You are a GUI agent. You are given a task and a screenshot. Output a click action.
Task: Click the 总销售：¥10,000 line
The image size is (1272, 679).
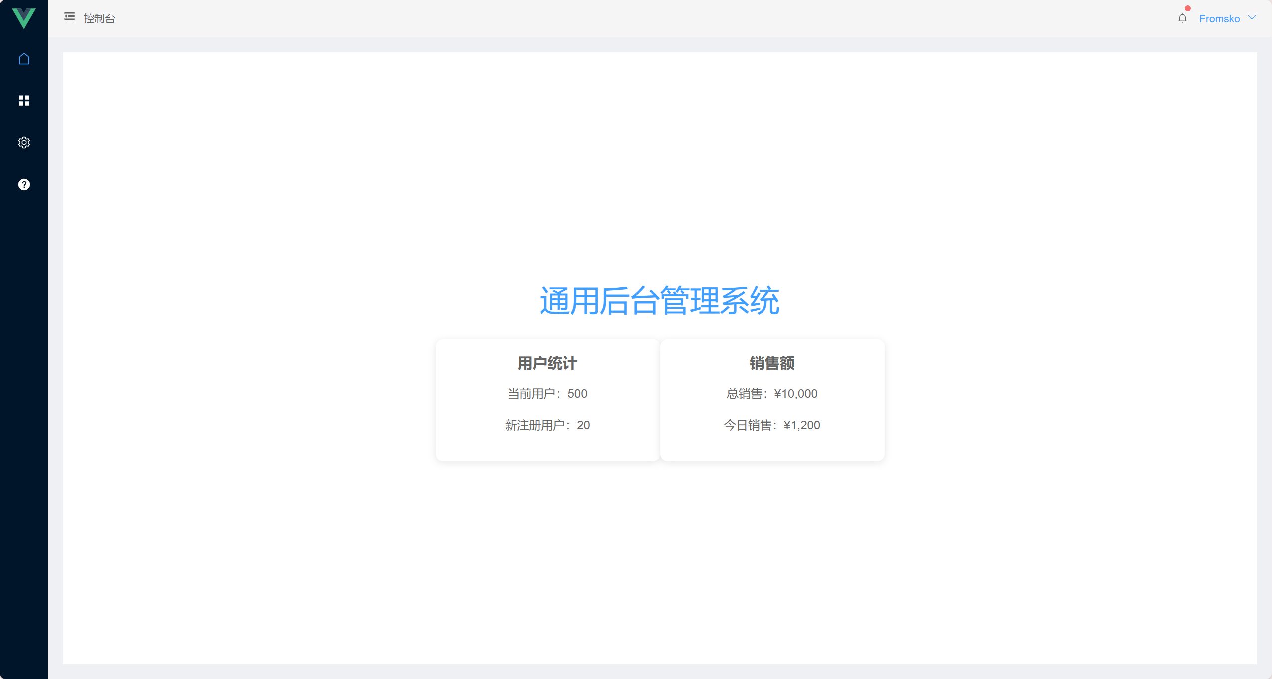point(771,394)
